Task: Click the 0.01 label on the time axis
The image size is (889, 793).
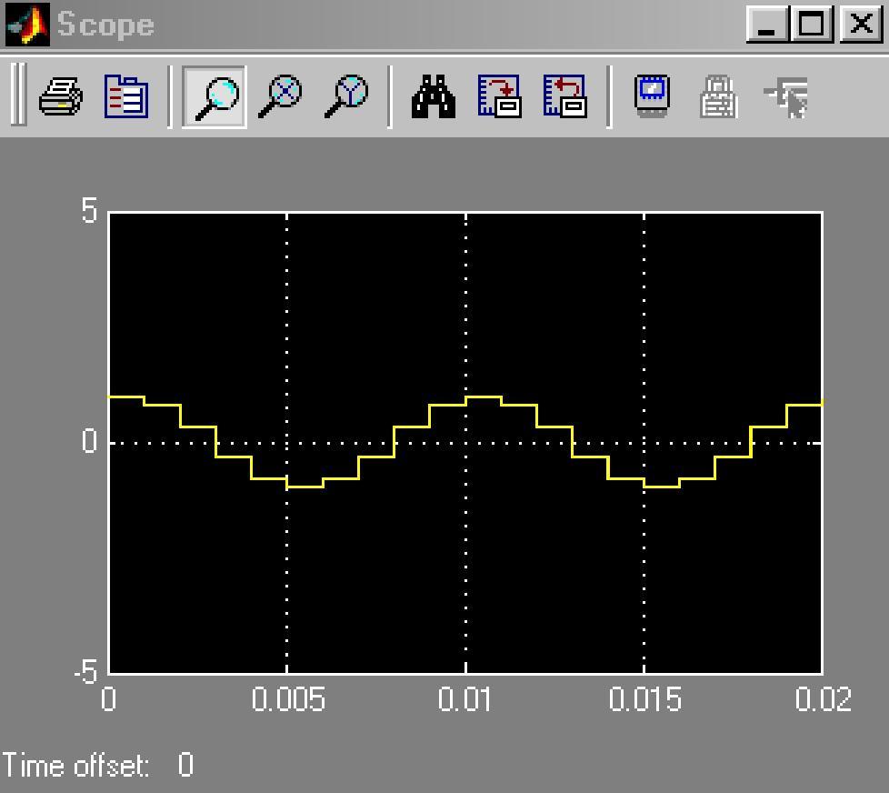Action: click(x=465, y=699)
